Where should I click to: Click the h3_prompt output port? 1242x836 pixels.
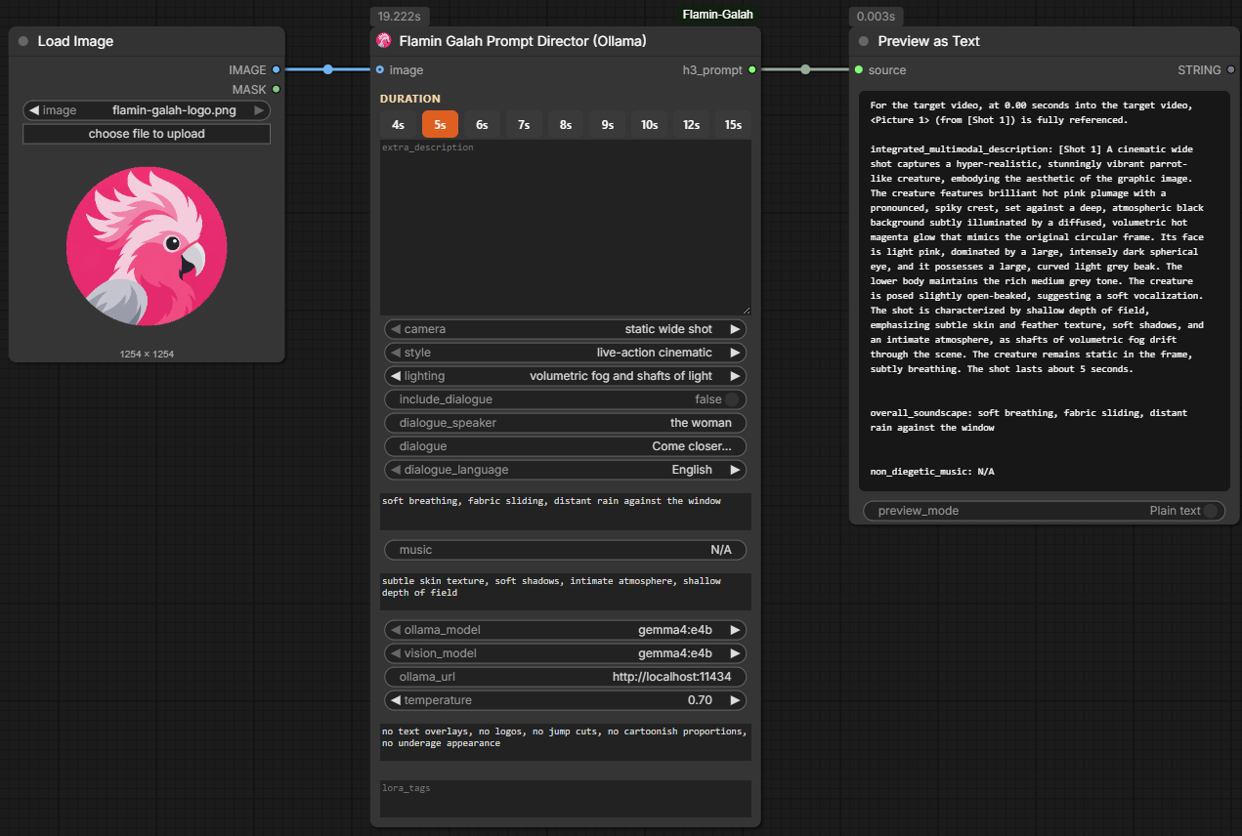click(751, 69)
